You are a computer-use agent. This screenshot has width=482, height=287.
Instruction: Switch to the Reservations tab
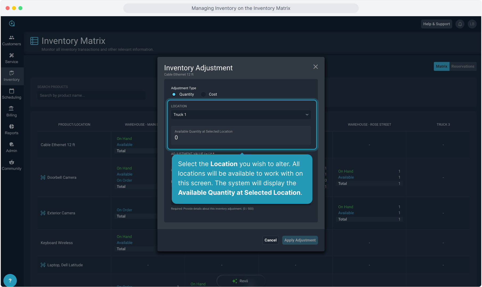pos(463,66)
